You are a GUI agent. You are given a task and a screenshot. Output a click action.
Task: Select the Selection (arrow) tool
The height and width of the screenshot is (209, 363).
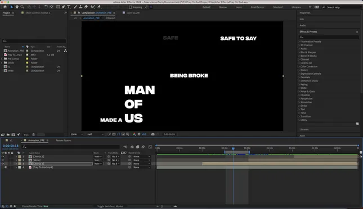[12, 7]
